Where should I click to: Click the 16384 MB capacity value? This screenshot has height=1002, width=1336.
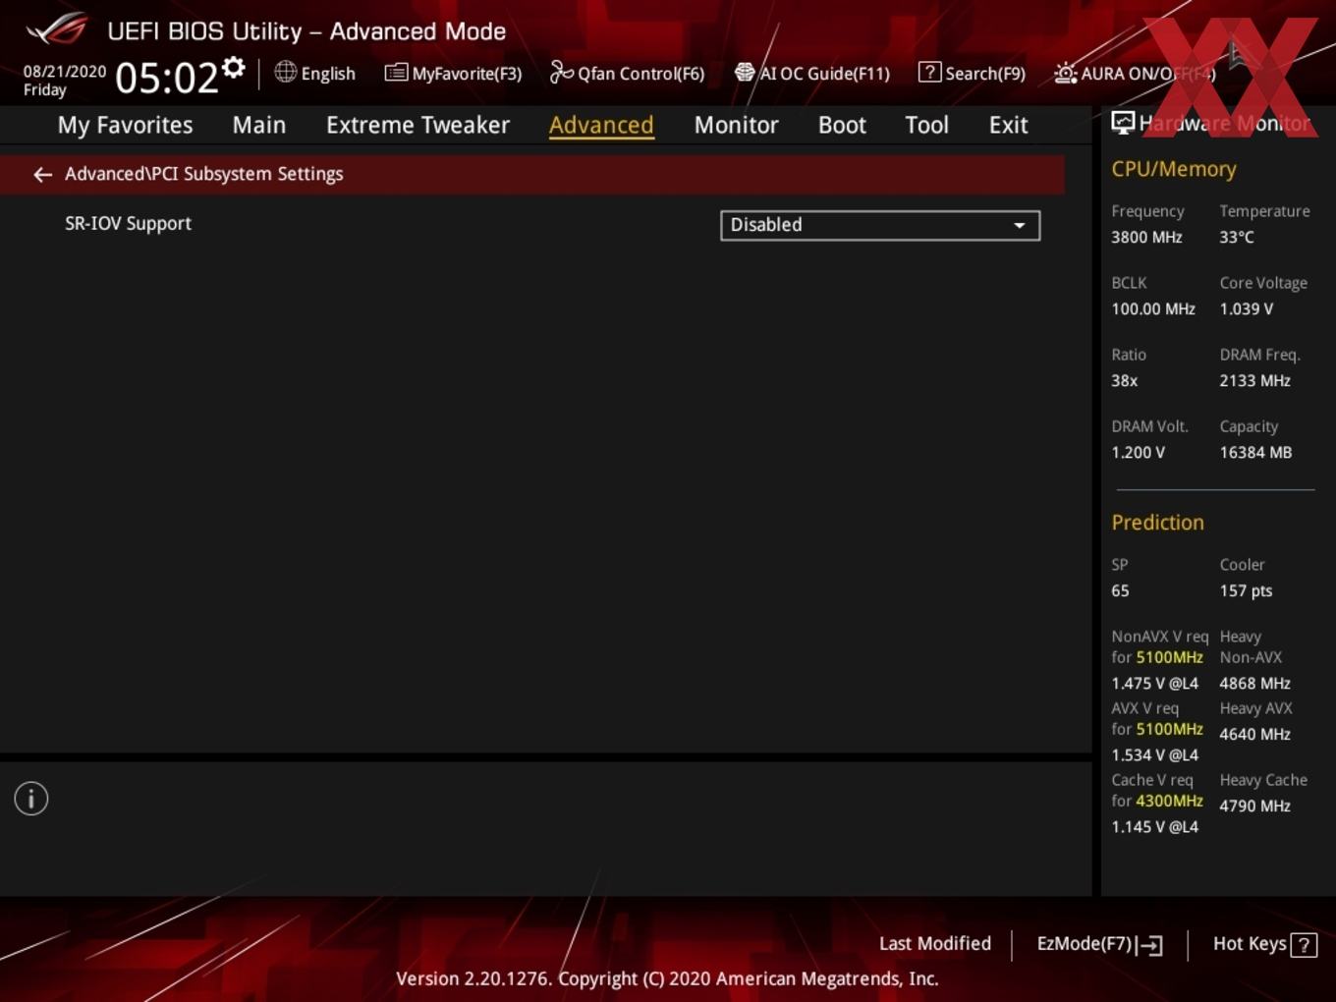coord(1255,452)
